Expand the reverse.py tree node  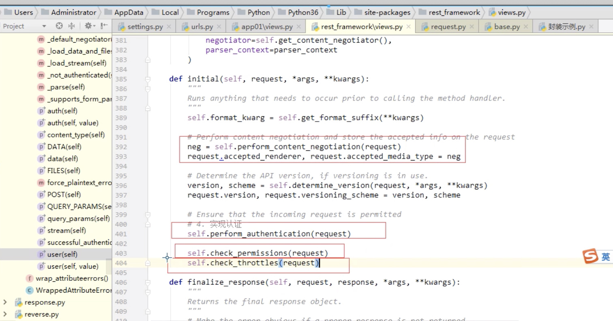(x=5, y=314)
